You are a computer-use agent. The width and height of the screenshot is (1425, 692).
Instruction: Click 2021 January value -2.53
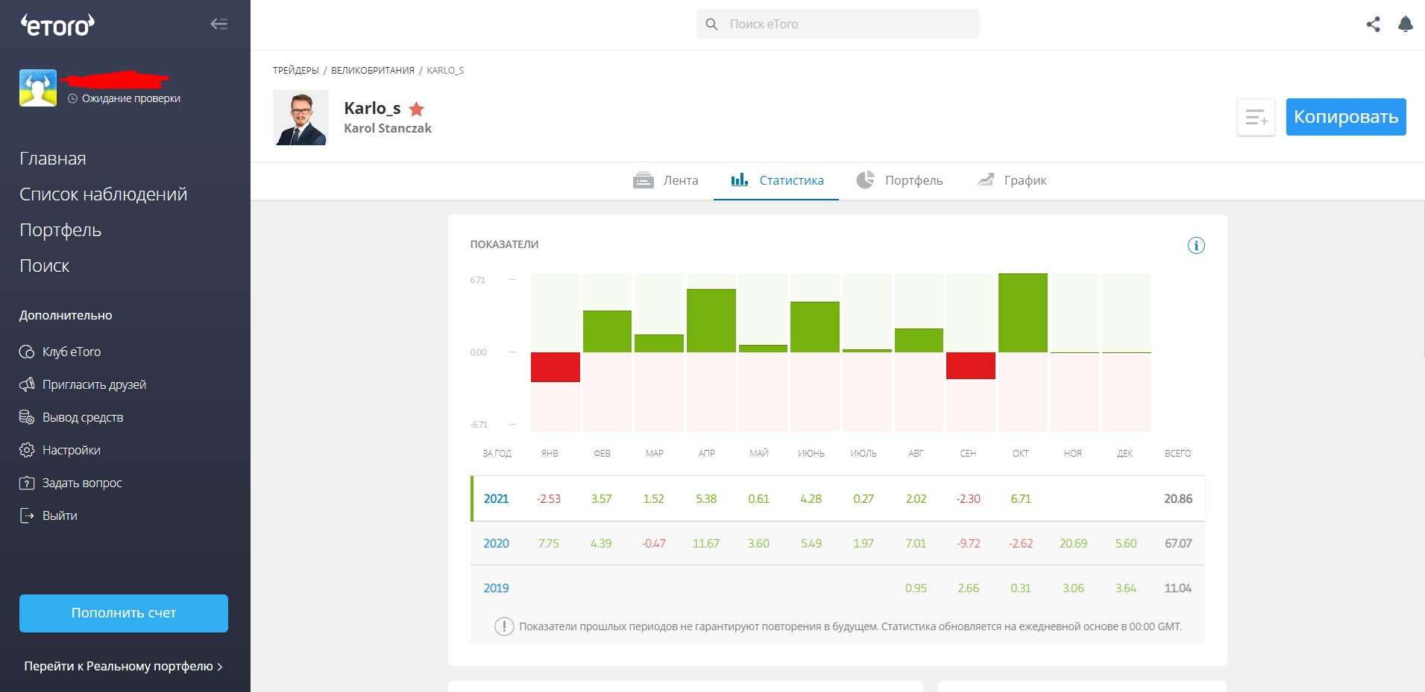point(549,498)
